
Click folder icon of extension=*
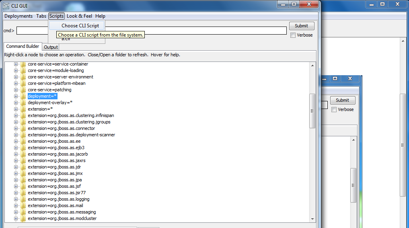tap(23, 109)
